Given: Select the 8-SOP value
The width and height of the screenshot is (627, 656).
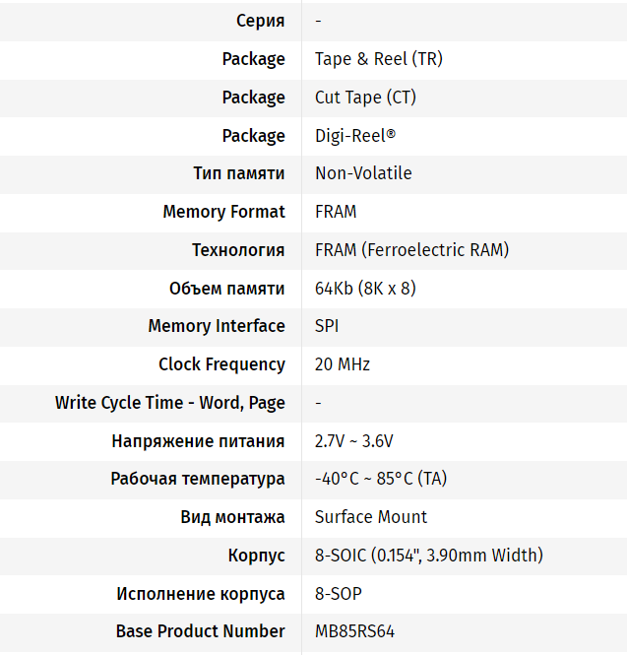Looking at the screenshot, I should (339, 594).
